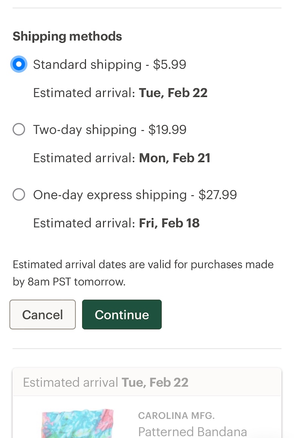Click the "Two-day shipping - $19.99" label

coord(110,130)
